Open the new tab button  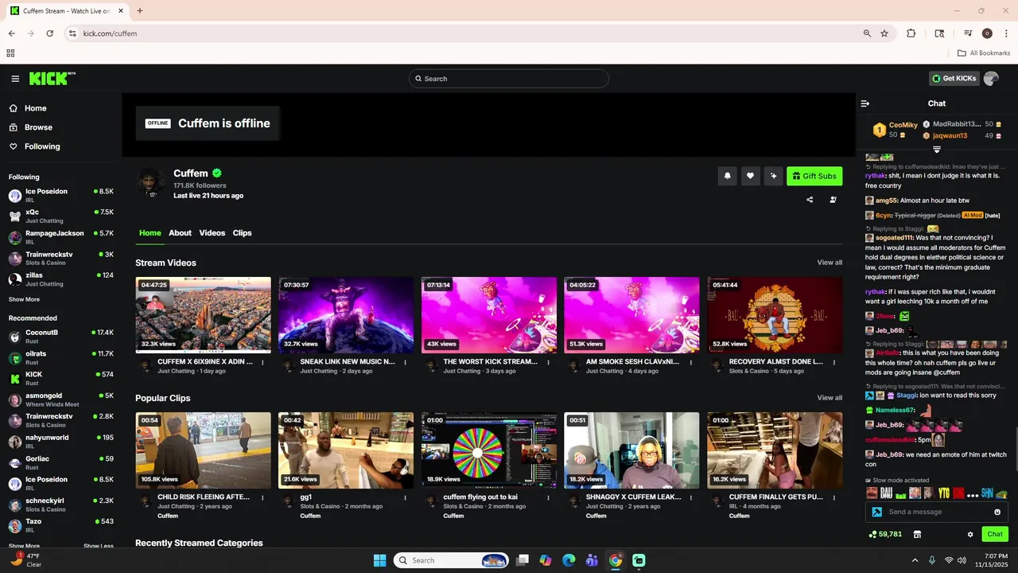coord(140,11)
